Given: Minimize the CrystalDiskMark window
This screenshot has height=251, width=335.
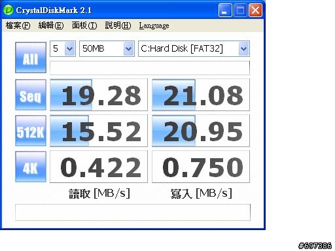Looking at the screenshot, I should [225, 10].
